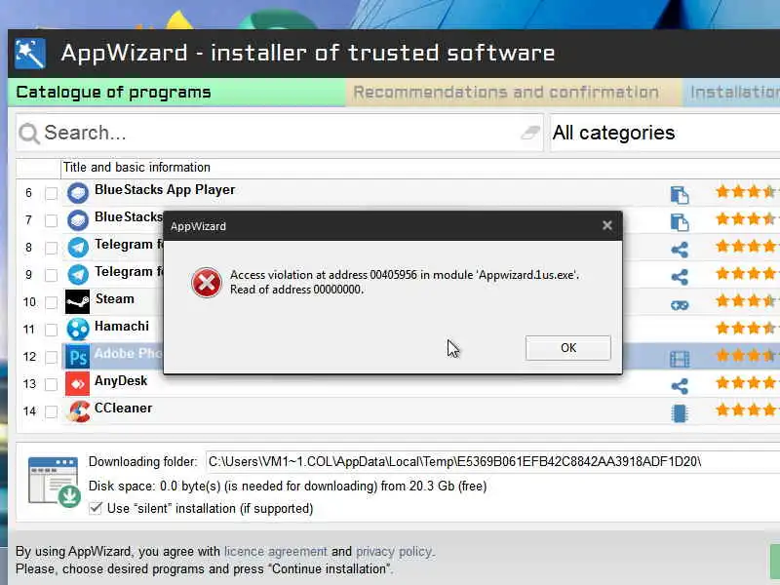Select the CCleaner row title

[x=124, y=409]
